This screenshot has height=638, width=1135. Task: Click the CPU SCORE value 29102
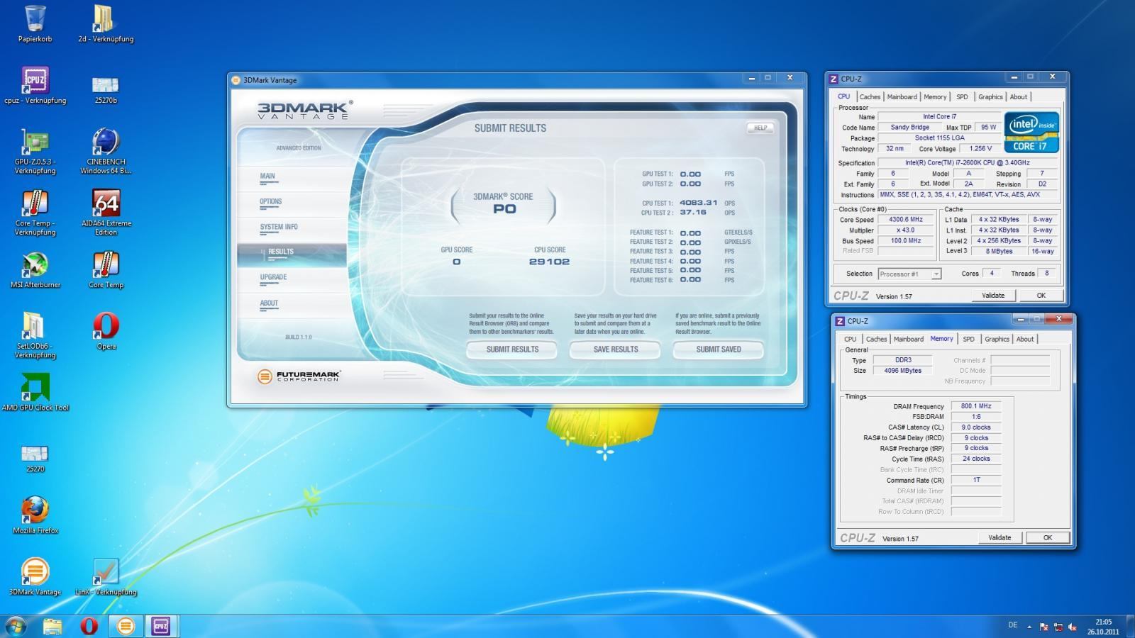[549, 262]
